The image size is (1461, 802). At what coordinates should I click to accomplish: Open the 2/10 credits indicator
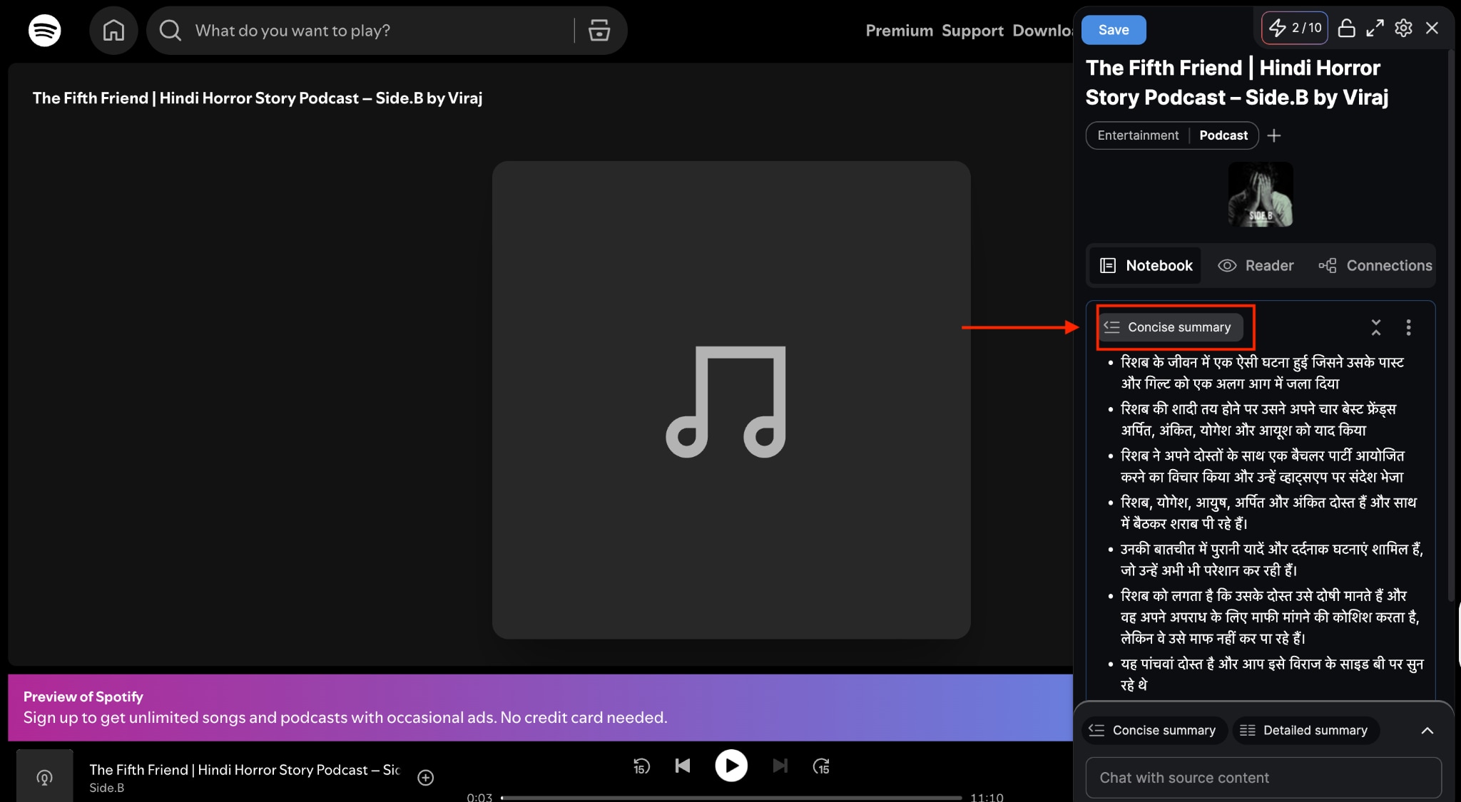pos(1295,29)
